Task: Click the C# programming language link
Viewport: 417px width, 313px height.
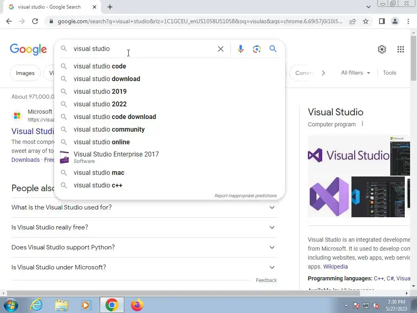Action: [x=390, y=278]
